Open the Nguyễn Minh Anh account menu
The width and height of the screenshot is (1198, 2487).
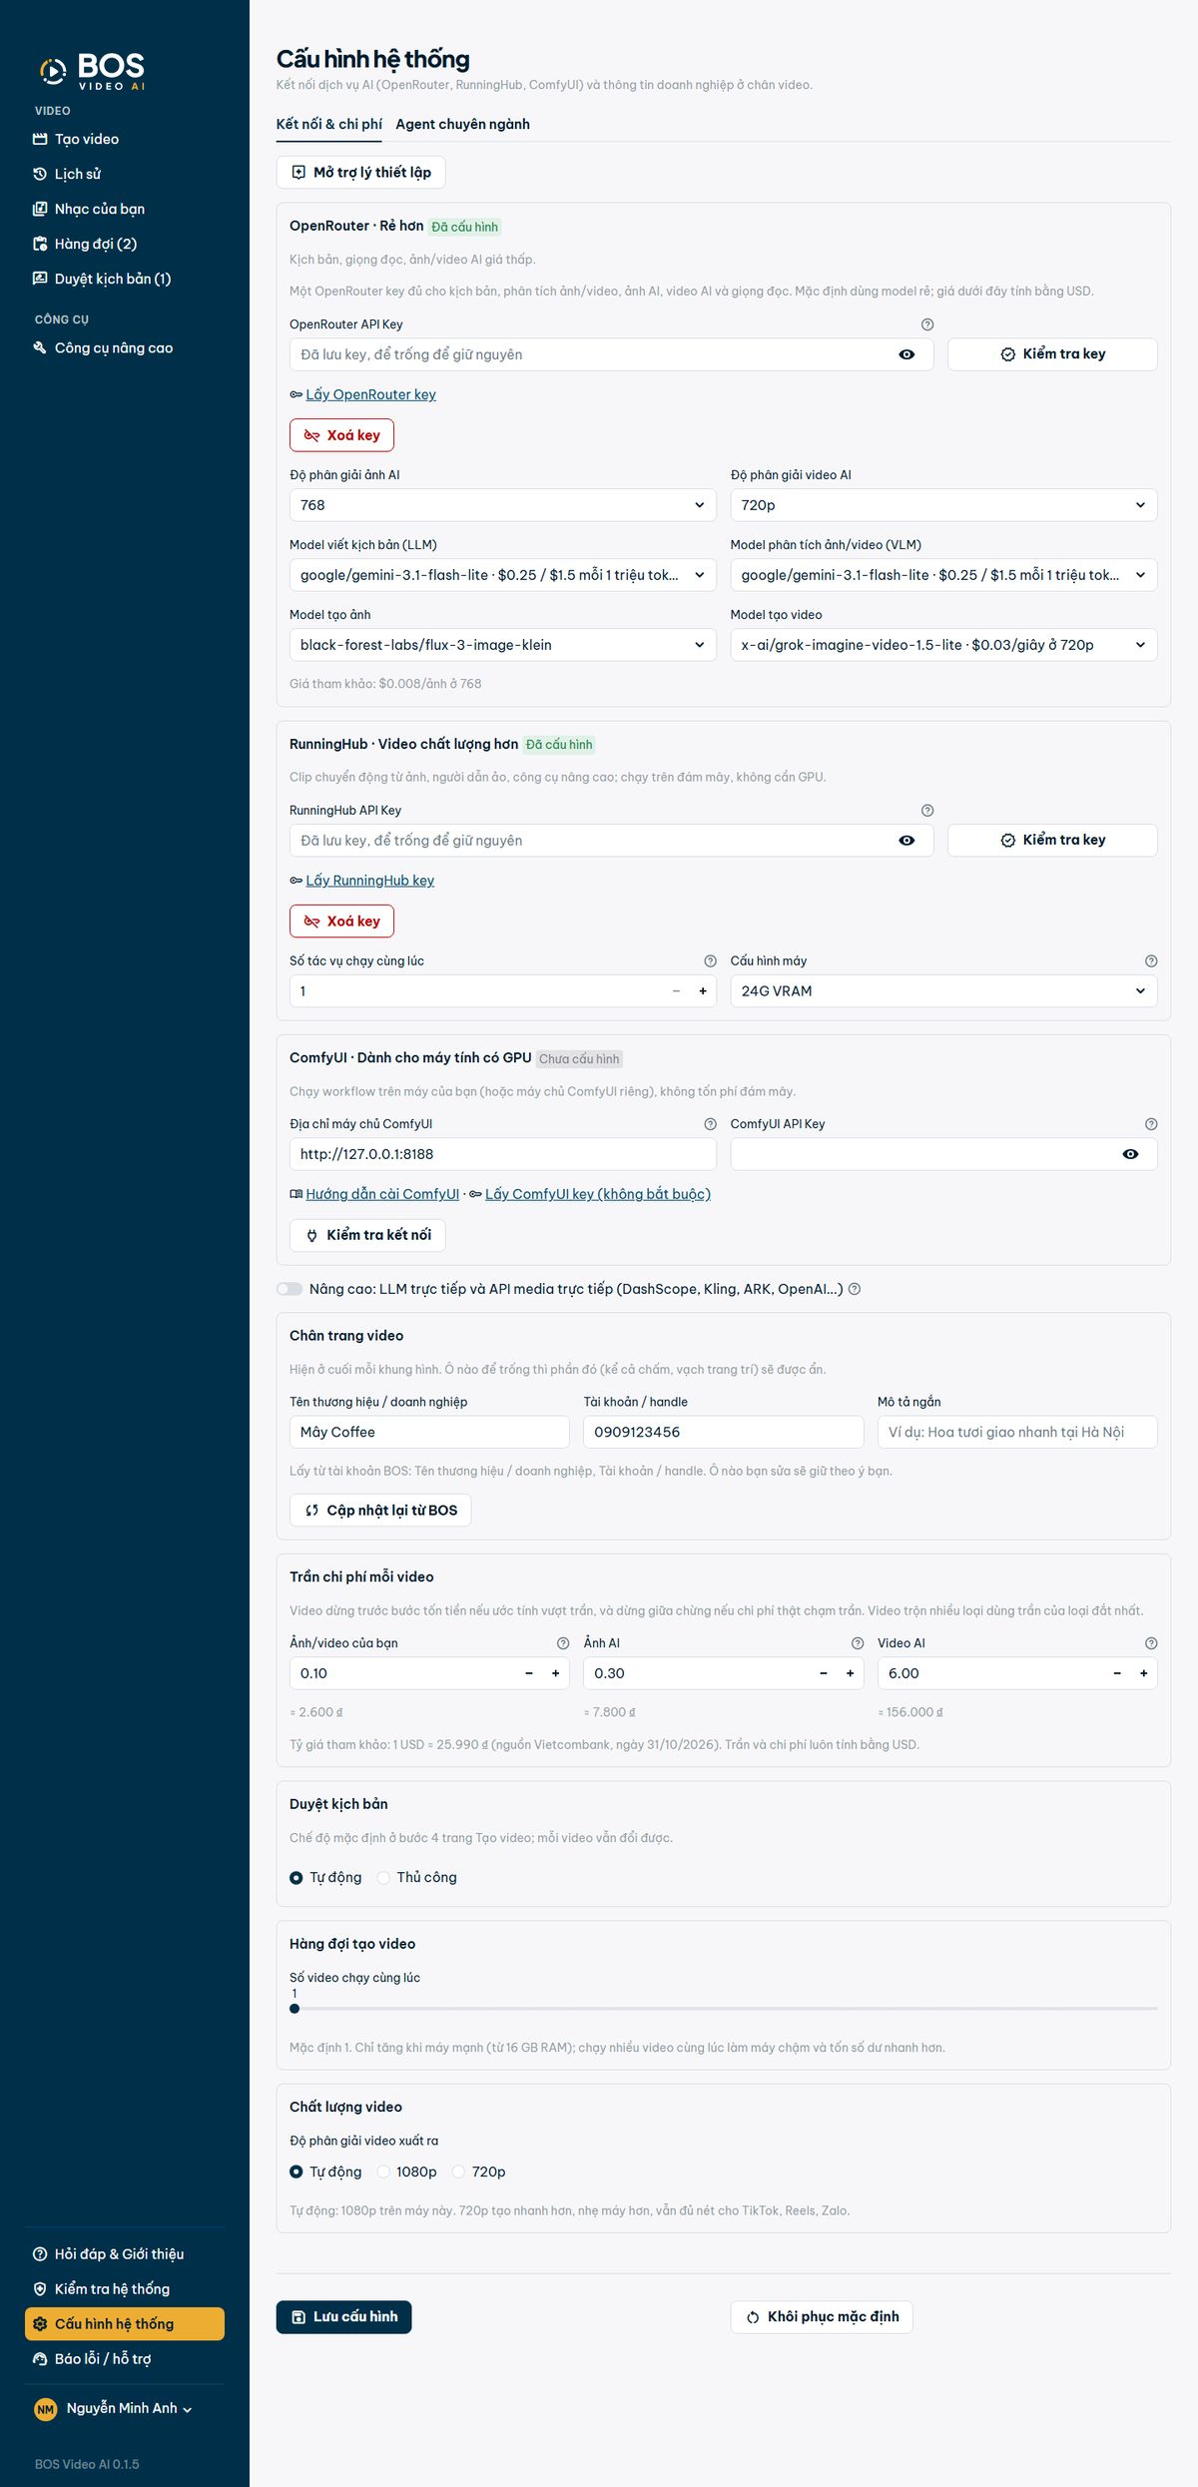point(113,2408)
